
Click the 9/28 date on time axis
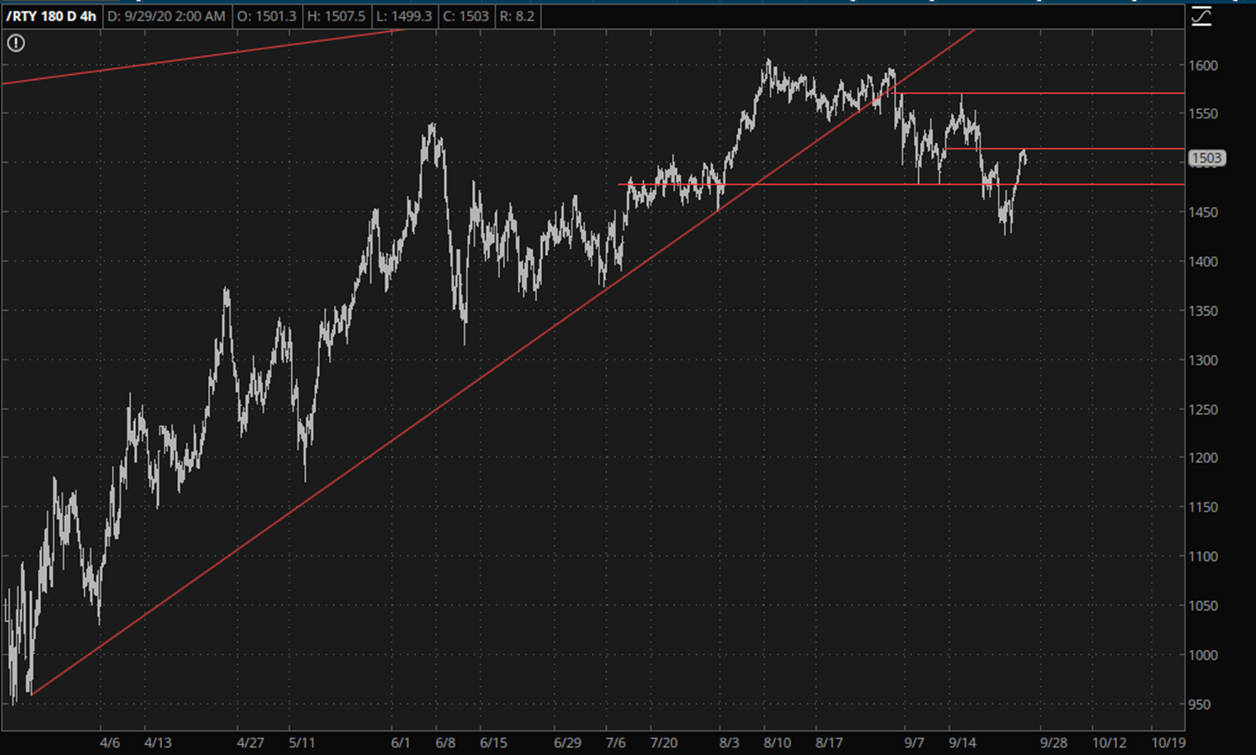pos(1054,743)
